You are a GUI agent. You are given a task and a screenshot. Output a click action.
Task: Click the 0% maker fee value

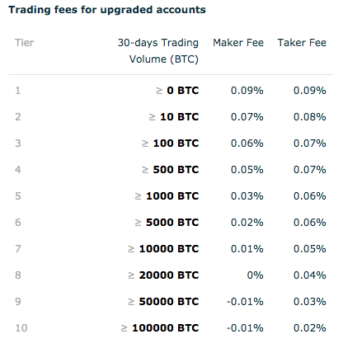click(x=255, y=275)
